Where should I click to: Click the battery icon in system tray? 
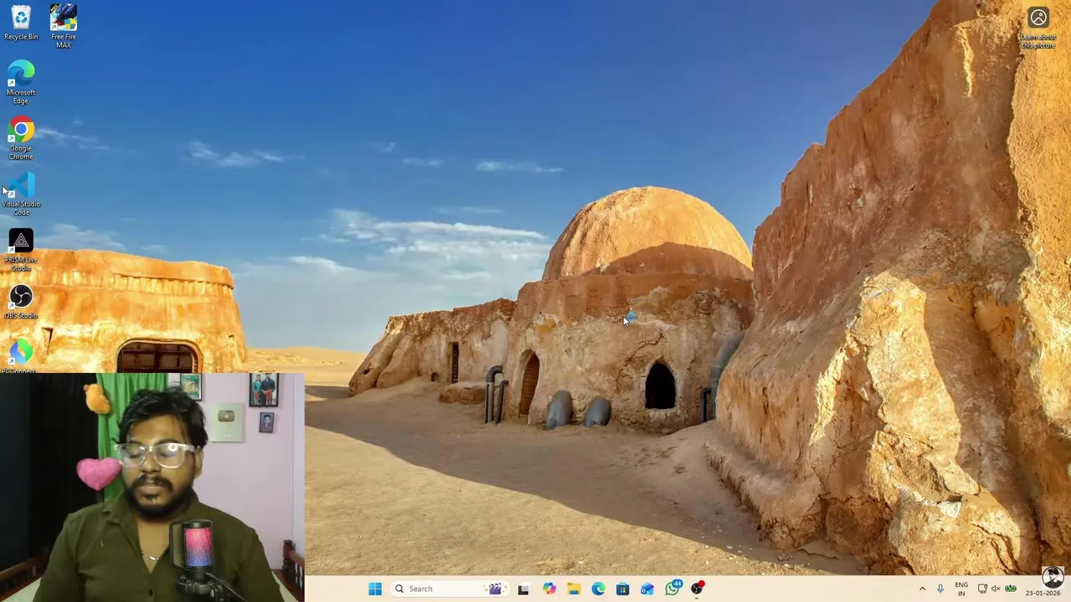1011,589
